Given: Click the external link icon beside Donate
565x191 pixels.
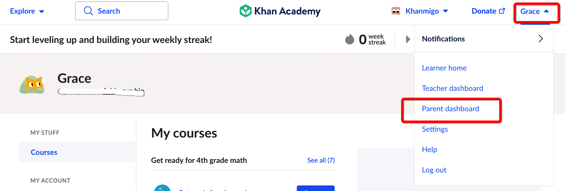Looking at the screenshot, I should 502,11.
